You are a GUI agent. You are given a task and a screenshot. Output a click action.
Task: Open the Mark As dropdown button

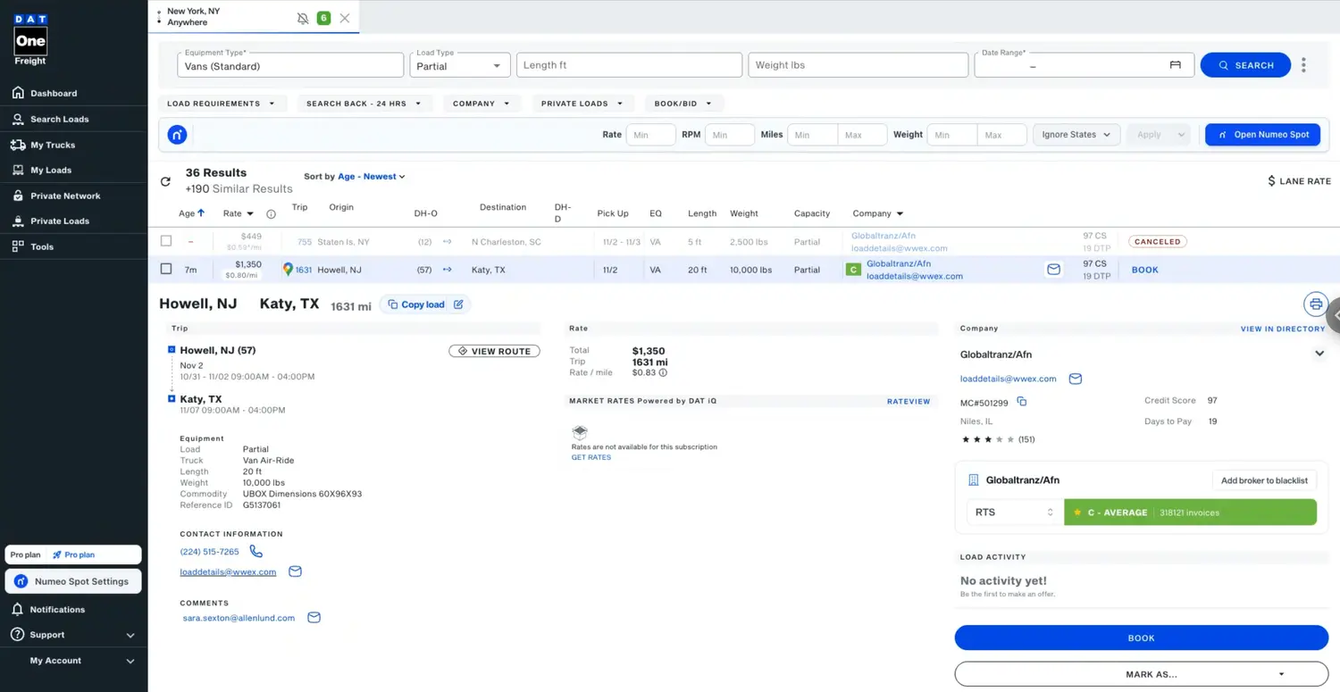pos(1141,674)
